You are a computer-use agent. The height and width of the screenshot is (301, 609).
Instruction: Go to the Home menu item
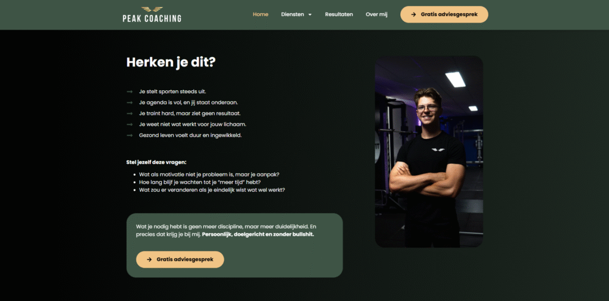(260, 14)
